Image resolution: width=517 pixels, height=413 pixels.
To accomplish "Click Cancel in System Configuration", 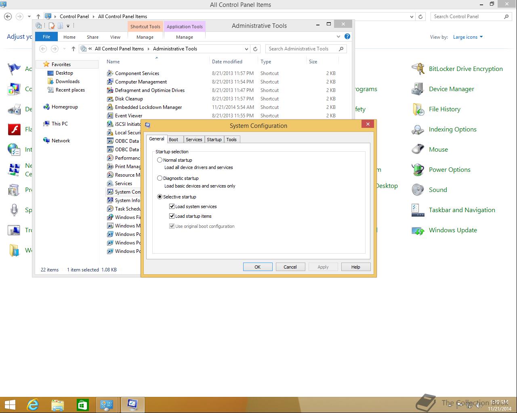I will pyautogui.click(x=290, y=267).
